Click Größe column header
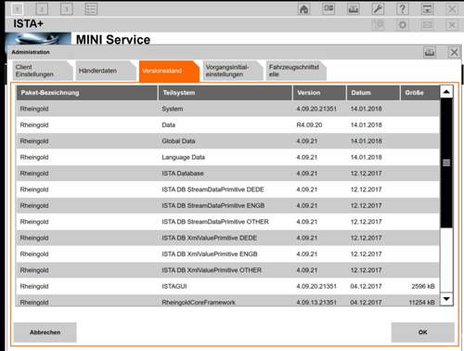The width and height of the screenshot is (464, 351). pyautogui.click(x=420, y=93)
